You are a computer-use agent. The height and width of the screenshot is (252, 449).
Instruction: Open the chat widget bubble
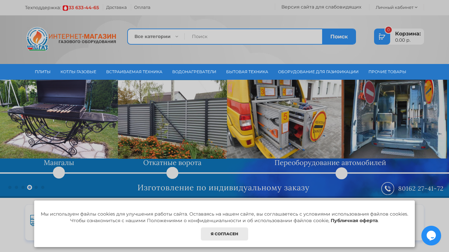coord(431,236)
